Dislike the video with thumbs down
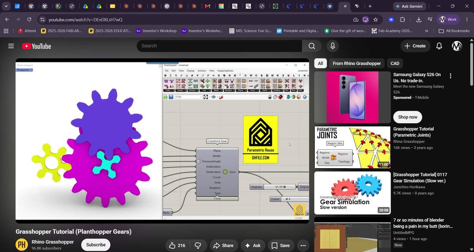Image resolution: width=474 pixels, height=252 pixels. pyautogui.click(x=198, y=245)
